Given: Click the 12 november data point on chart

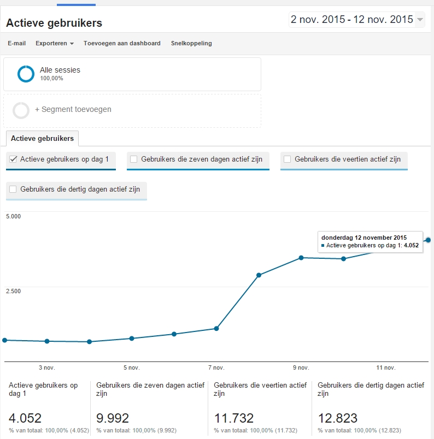Looking at the screenshot, I should (429, 240).
